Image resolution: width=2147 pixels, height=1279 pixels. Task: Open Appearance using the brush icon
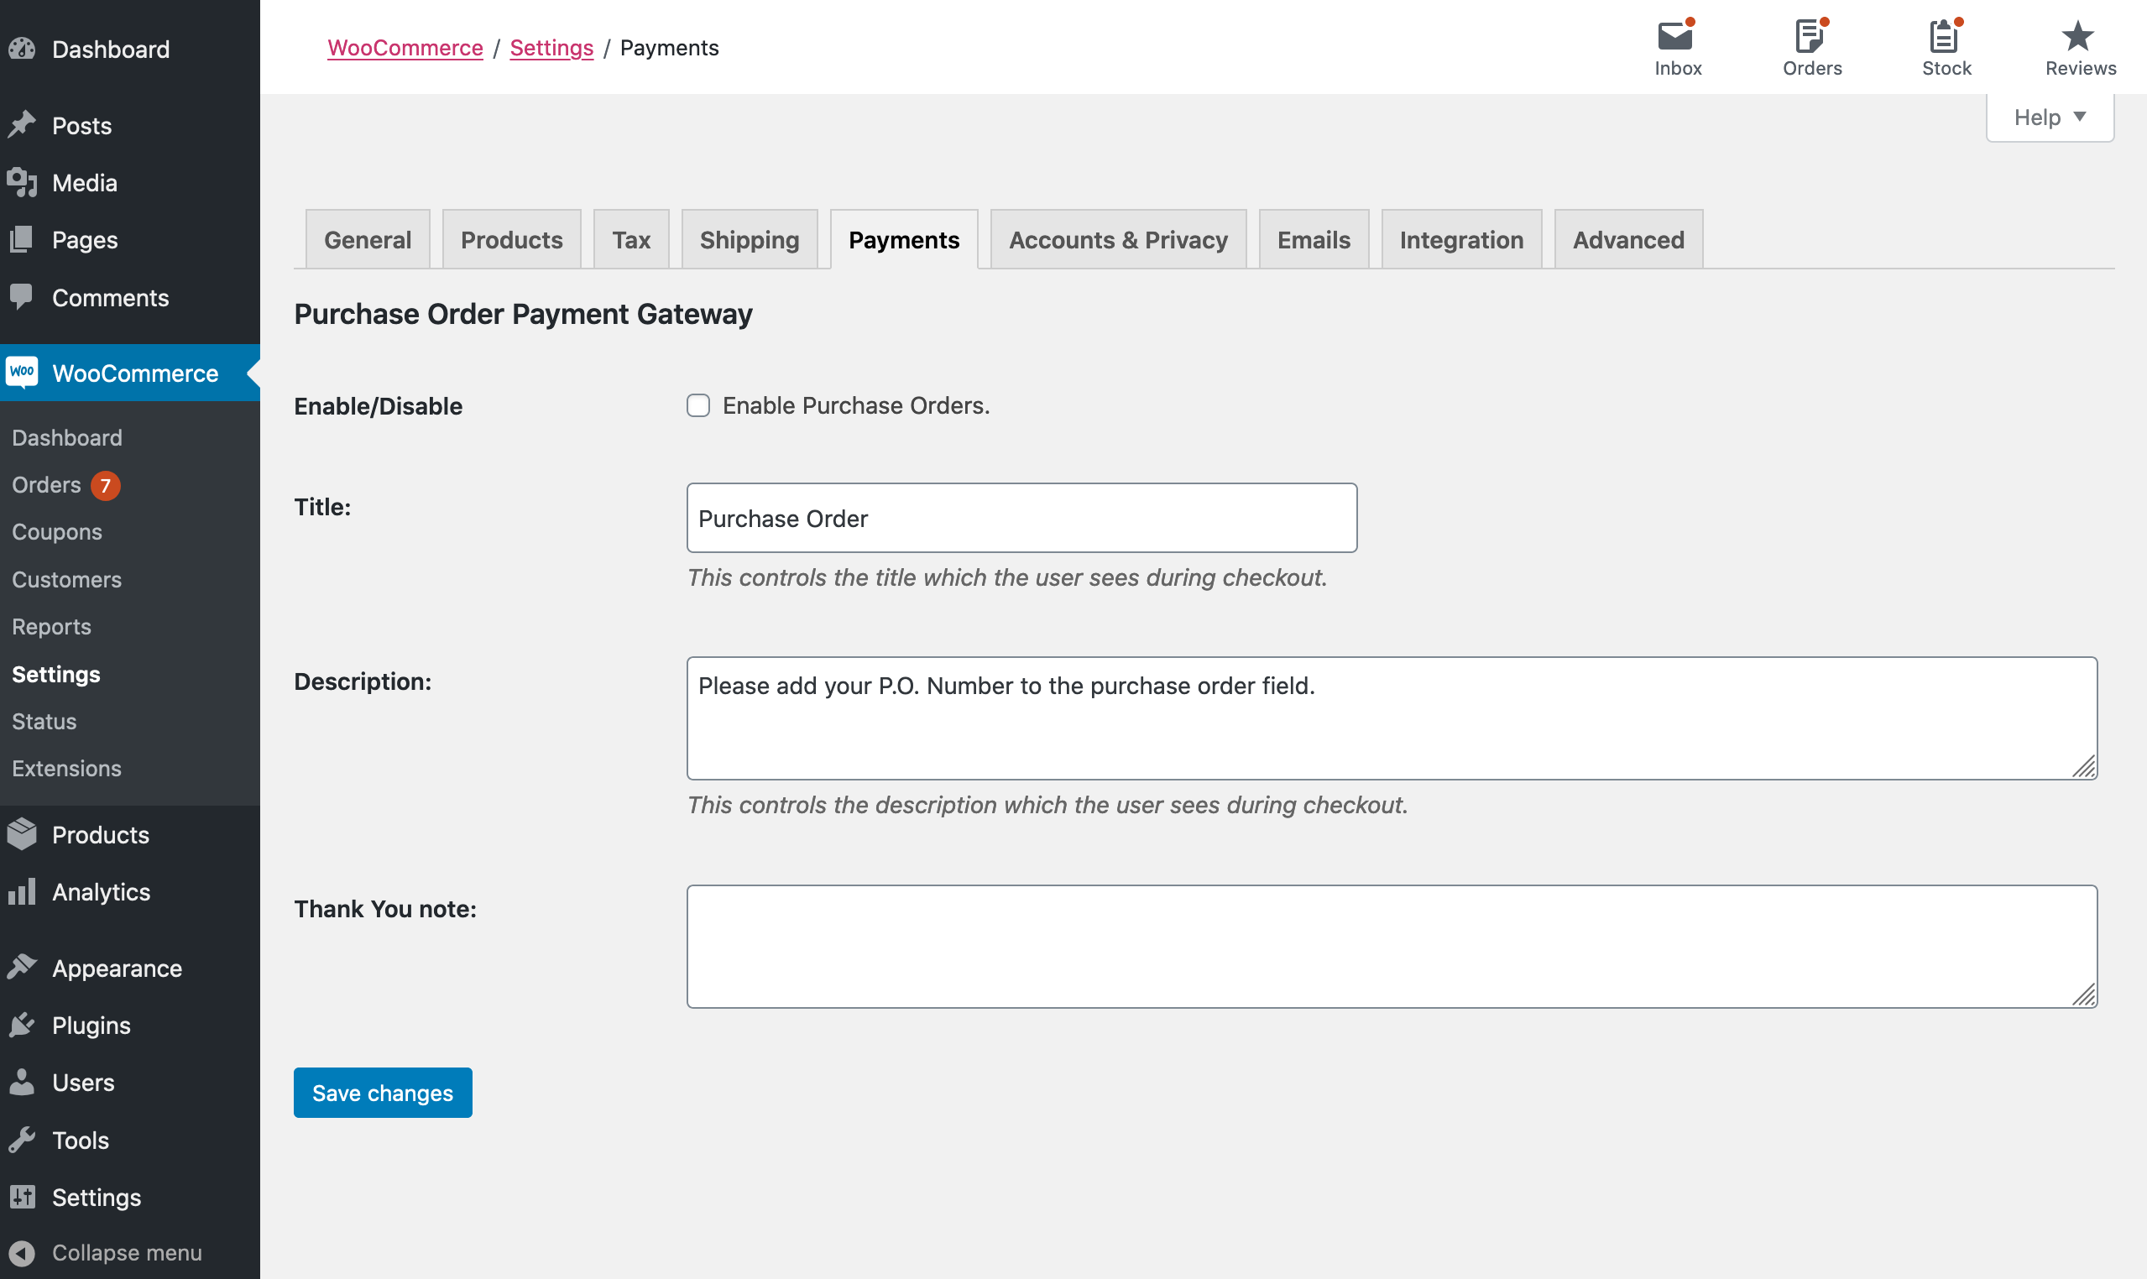(23, 967)
